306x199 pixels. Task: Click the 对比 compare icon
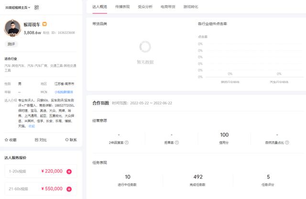pyautogui.click(x=36, y=140)
